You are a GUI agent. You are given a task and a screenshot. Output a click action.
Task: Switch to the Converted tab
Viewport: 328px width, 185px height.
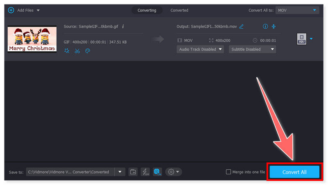pos(179,10)
